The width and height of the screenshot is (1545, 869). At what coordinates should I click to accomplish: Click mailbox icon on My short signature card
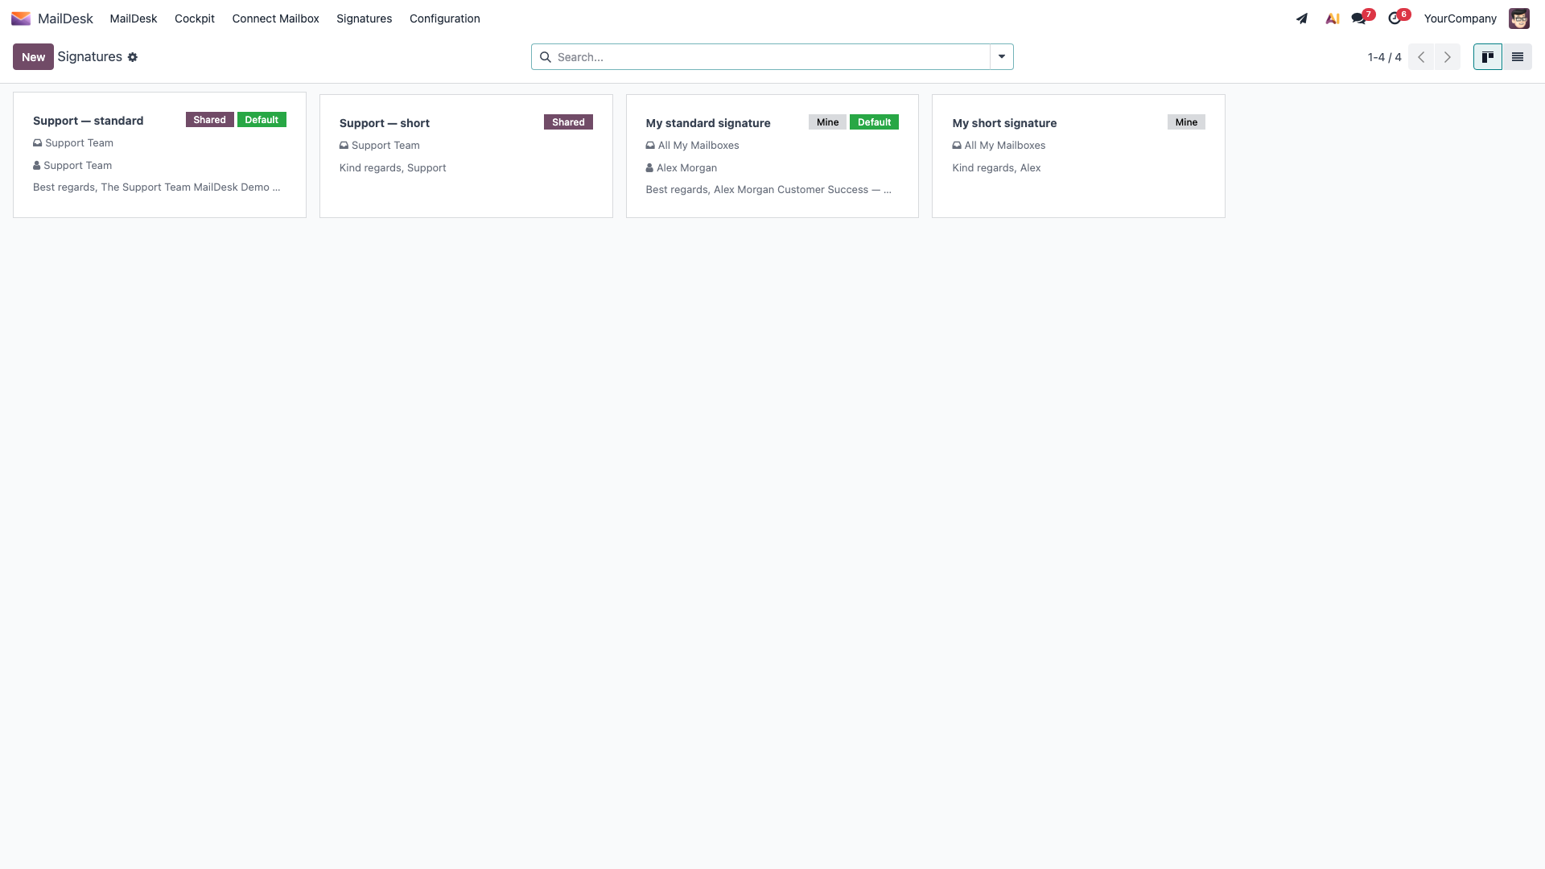click(x=957, y=146)
